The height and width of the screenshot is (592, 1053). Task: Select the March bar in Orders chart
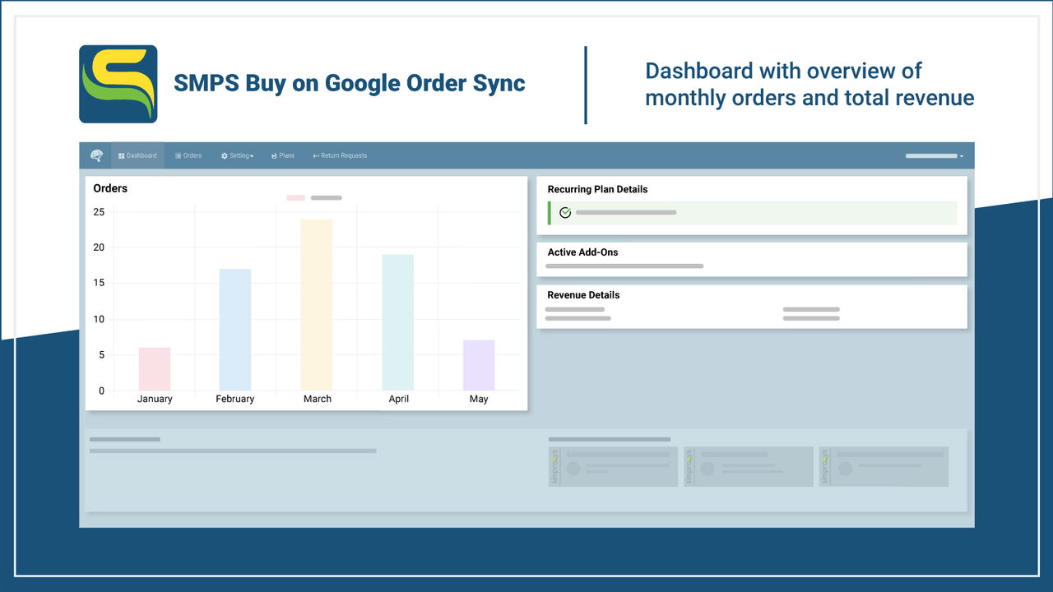pyautogui.click(x=318, y=304)
